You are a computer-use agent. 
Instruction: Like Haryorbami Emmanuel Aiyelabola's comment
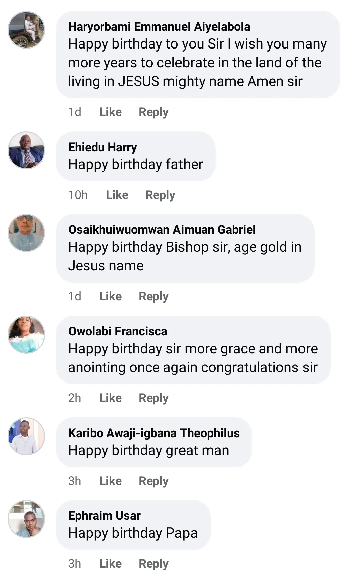coord(110,112)
